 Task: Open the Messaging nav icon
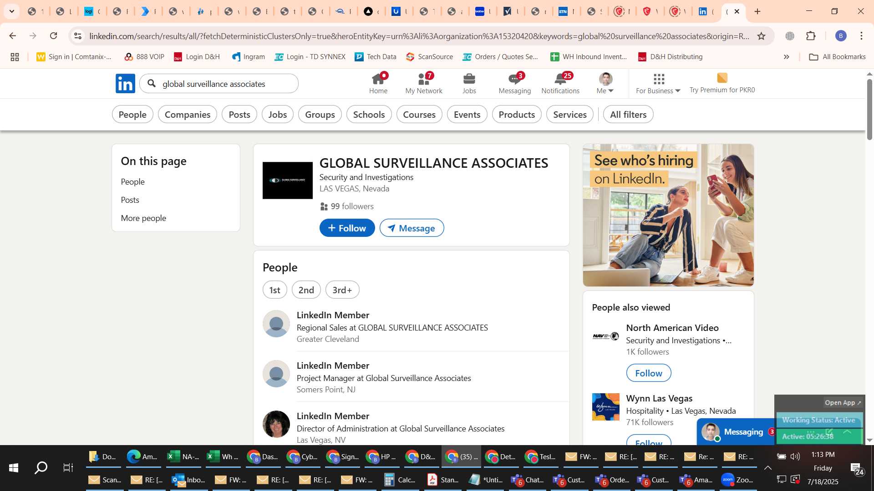514,83
